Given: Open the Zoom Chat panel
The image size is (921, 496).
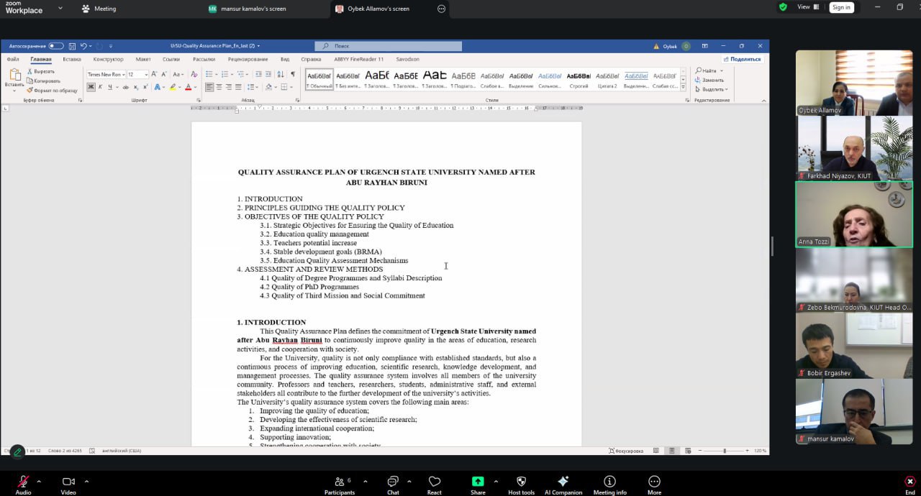Looking at the screenshot, I should [x=393, y=482].
